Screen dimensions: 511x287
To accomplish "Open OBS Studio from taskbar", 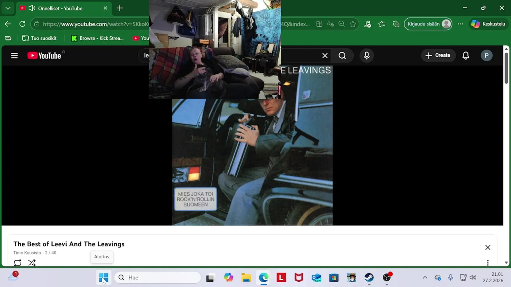I will [x=386, y=277].
